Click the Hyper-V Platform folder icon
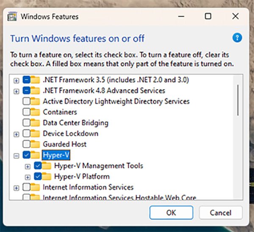The image size is (254, 232). click(47, 177)
